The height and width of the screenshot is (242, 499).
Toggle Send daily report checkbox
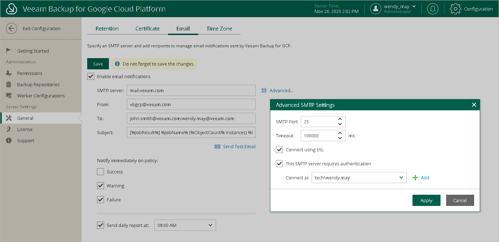pyautogui.click(x=101, y=225)
